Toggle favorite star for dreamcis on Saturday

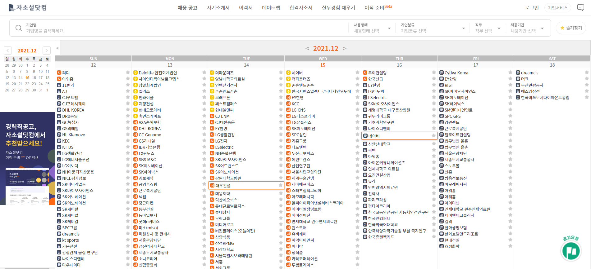(587, 72)
